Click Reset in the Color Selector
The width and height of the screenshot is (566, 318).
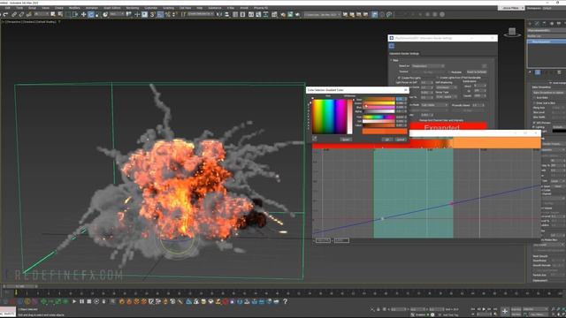point(346,140)
